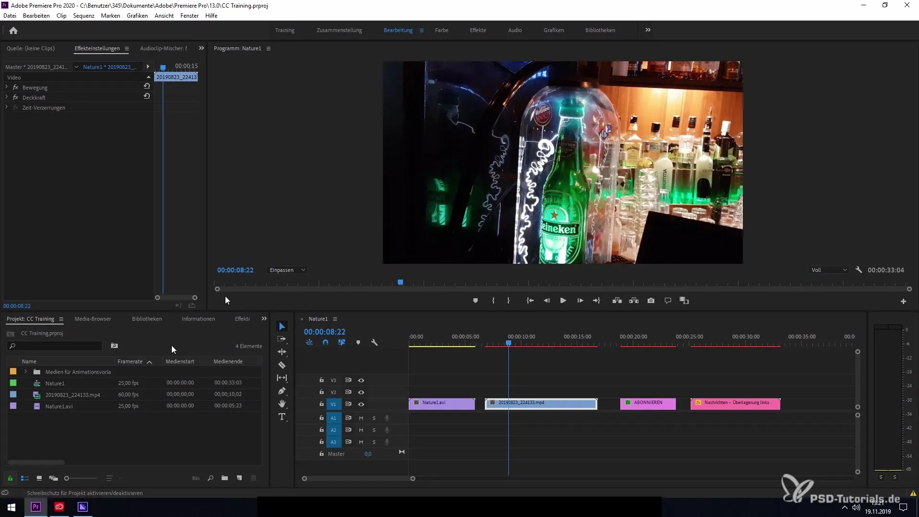
Task: Toggle V1 track visibility eye
Action: pyautogui.click(x=361, y=405)
